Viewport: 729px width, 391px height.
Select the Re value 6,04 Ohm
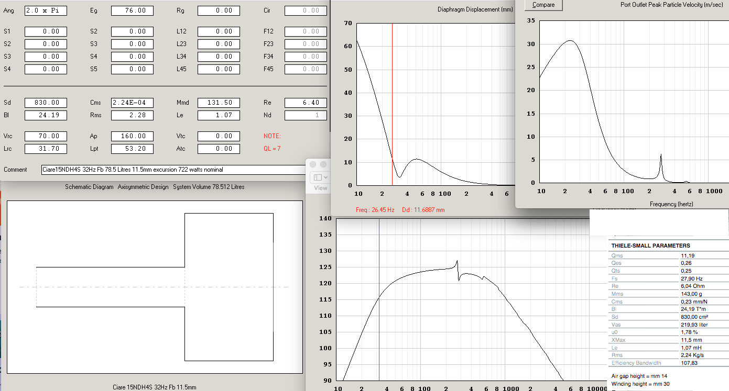point(692,286)
